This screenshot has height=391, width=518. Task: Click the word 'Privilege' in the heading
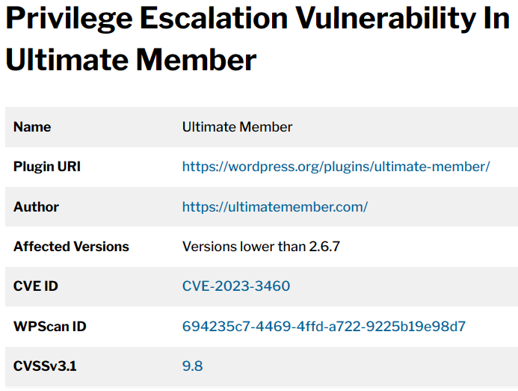click(x=69, y=19)
